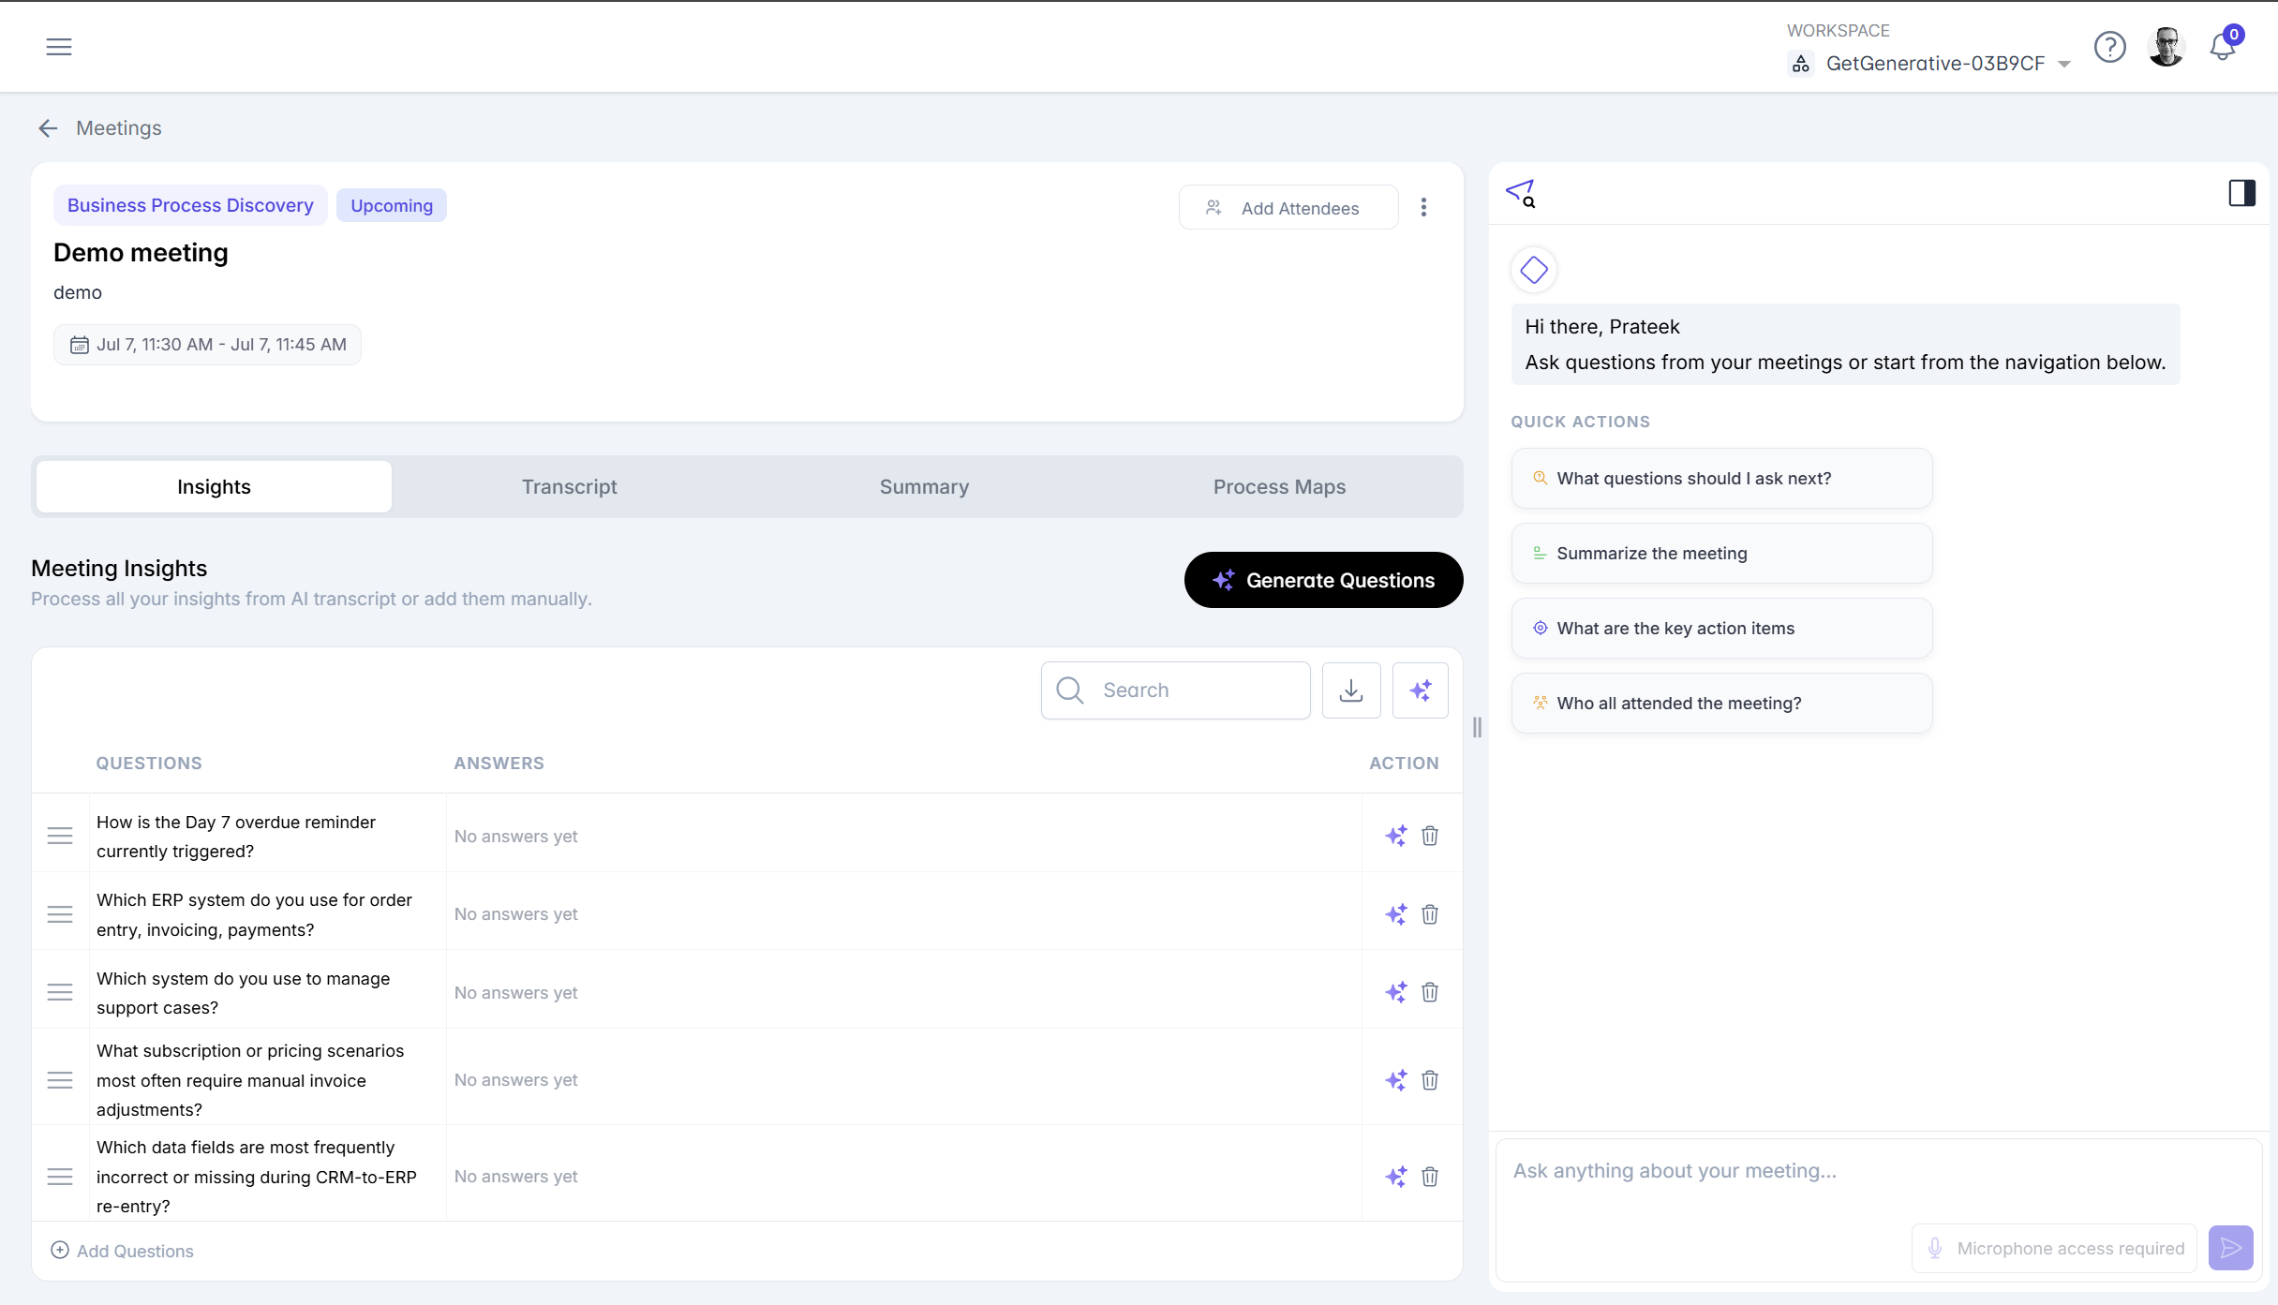2278x1305 pixels.
Task: Generate AI answer for support cases question
Action: click(x=1395, y=992)
